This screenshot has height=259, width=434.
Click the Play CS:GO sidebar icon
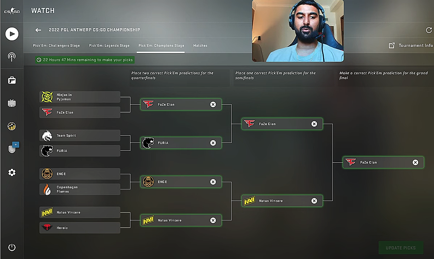tap(12, 34)
